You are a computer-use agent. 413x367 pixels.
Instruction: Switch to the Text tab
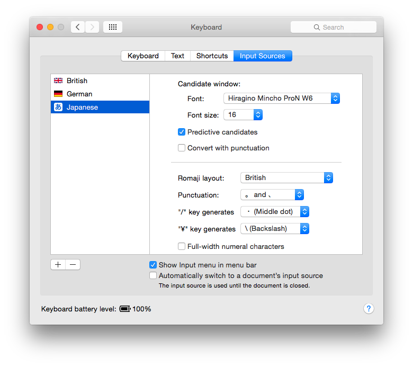tap(177, 56)
